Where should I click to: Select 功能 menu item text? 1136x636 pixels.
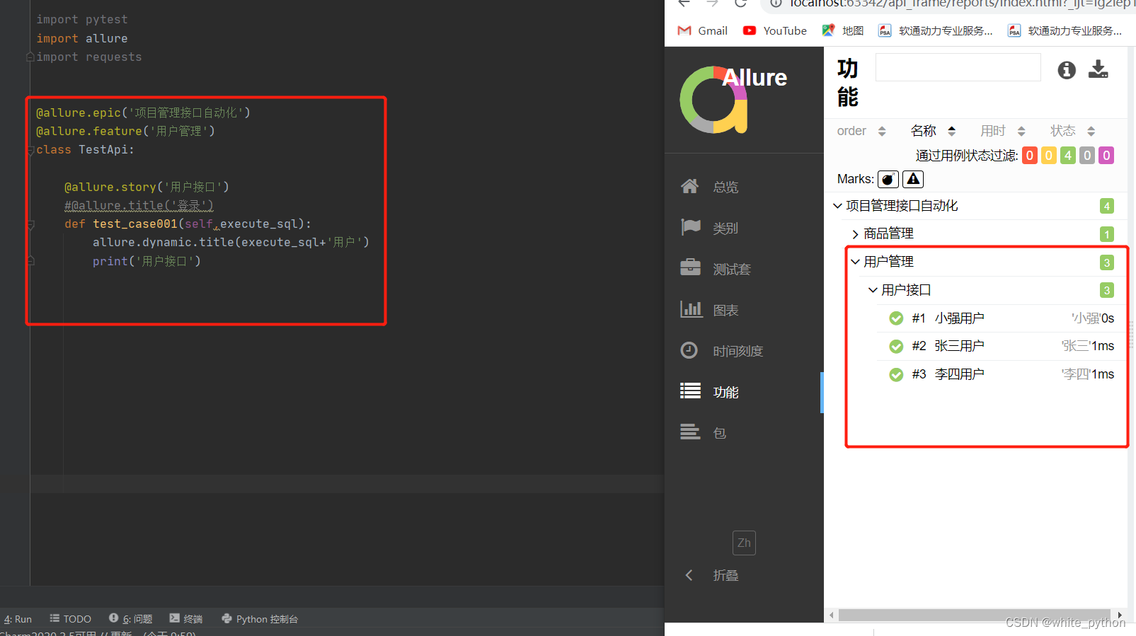[725, 392]
